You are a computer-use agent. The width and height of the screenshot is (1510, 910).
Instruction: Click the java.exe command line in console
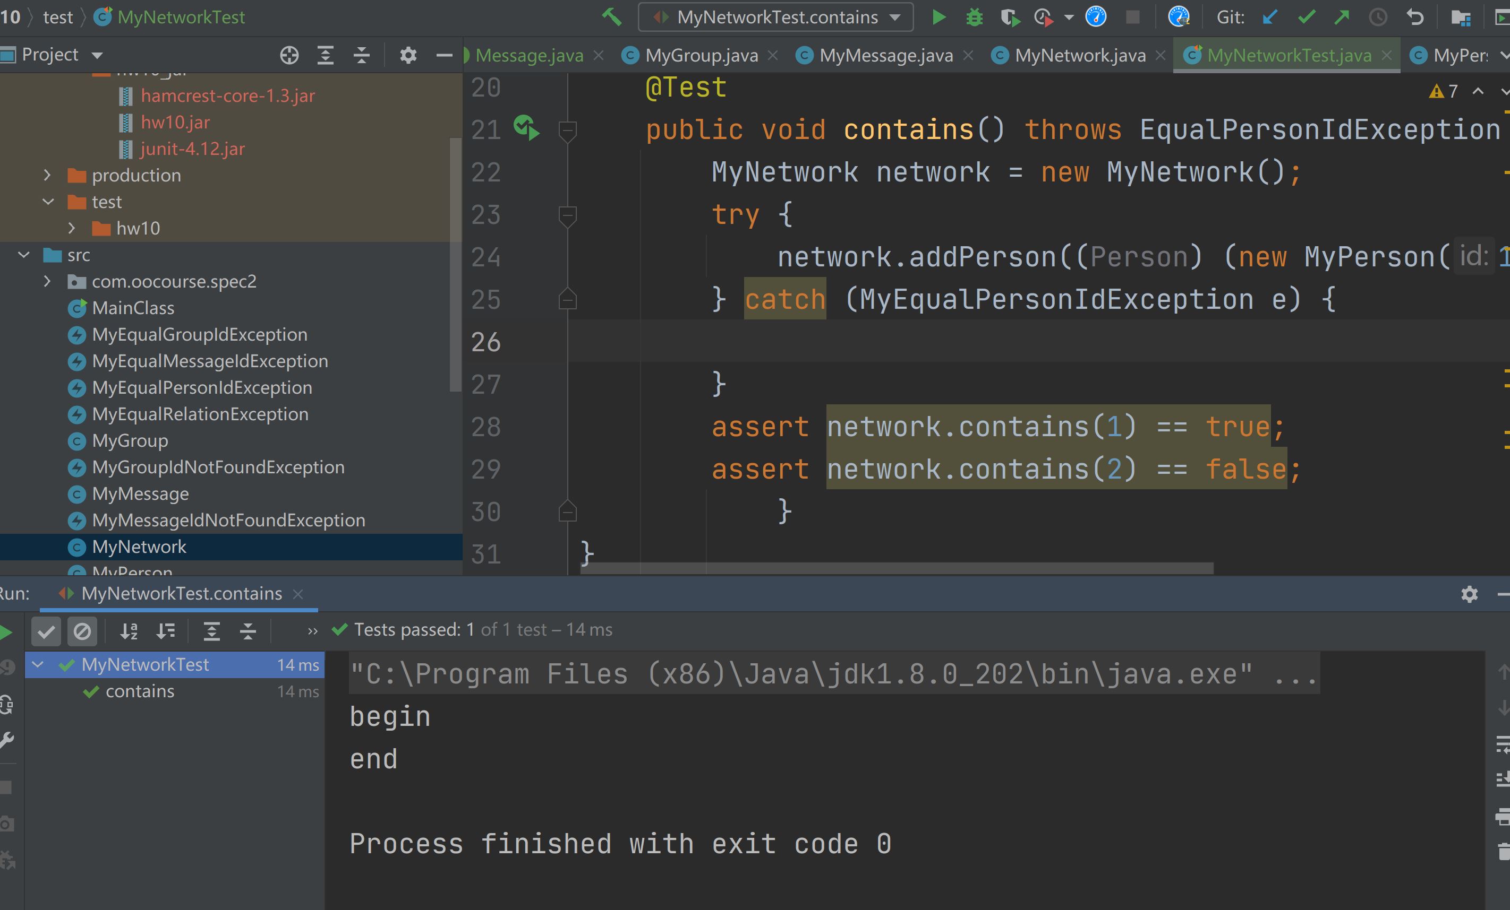(833, 674)
